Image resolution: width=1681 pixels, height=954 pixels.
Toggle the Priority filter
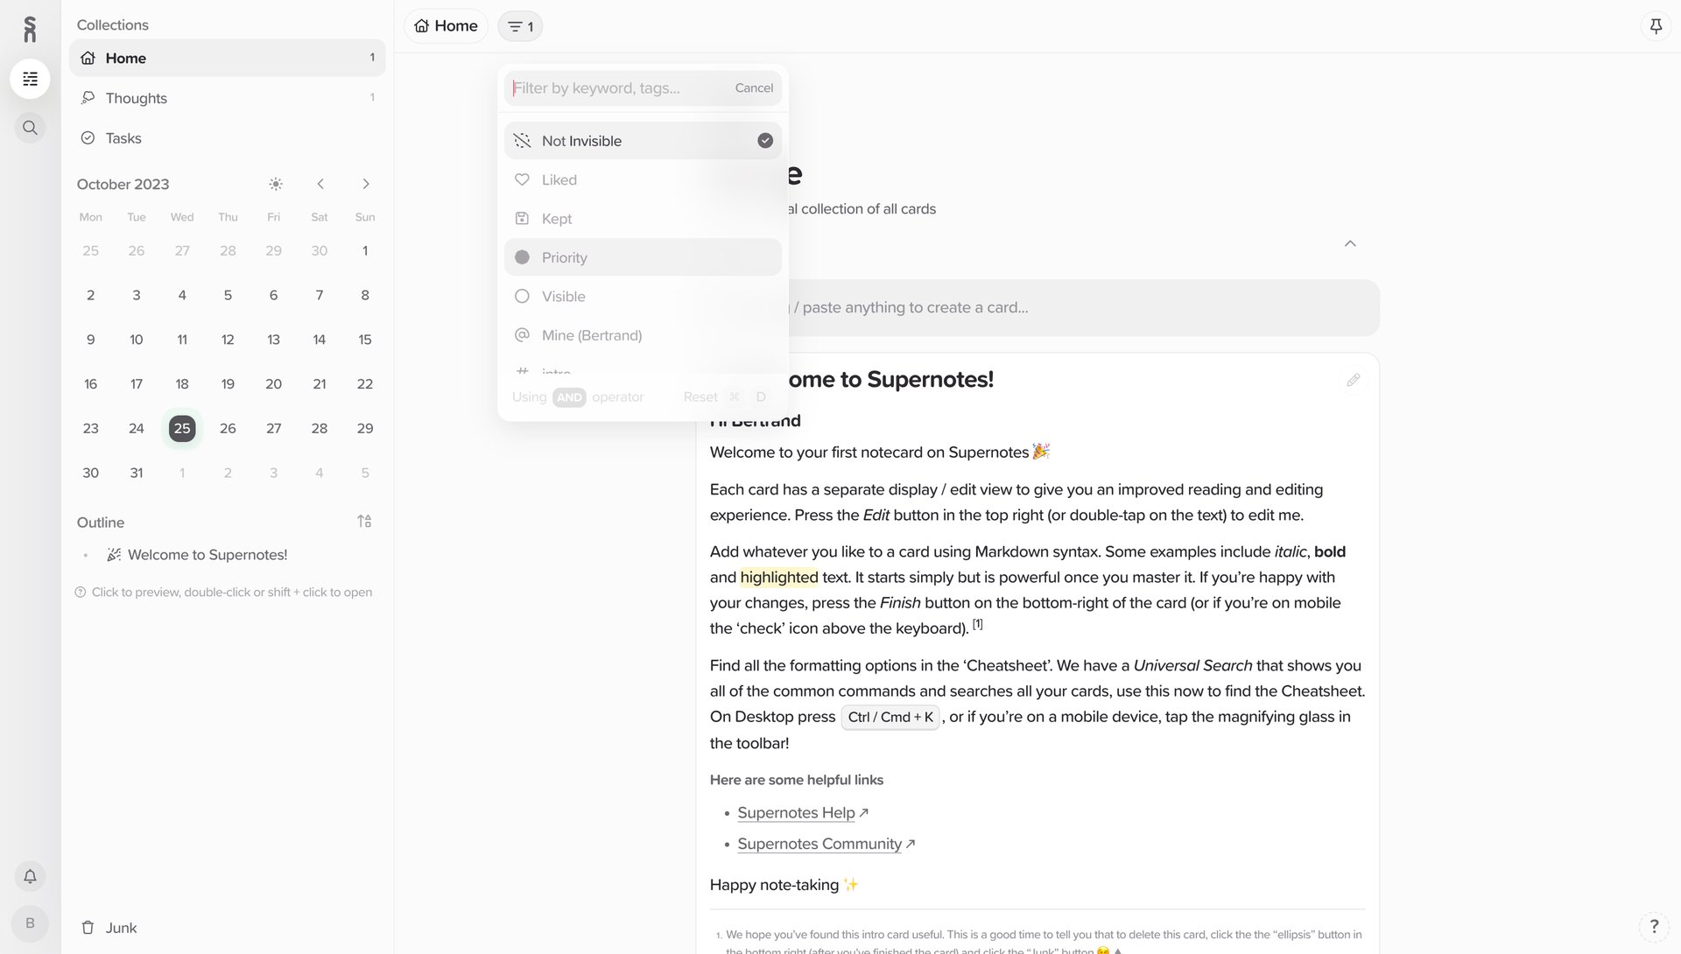[643, 257]
